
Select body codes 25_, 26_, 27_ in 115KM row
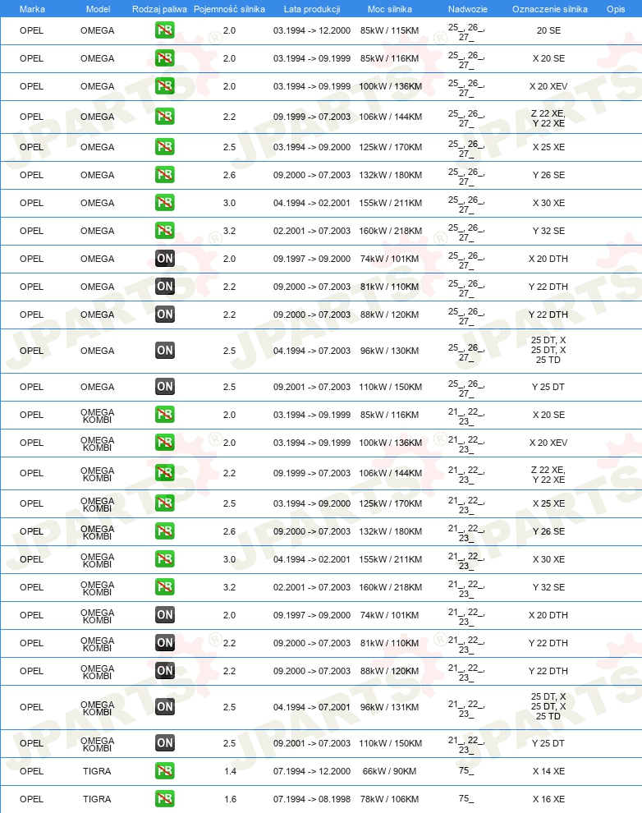[x=466, y=32]
